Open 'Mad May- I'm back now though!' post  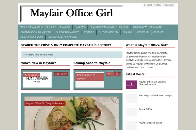point(155,96)
